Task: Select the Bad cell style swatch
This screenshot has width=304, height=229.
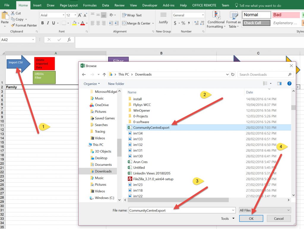Action: 286,15
